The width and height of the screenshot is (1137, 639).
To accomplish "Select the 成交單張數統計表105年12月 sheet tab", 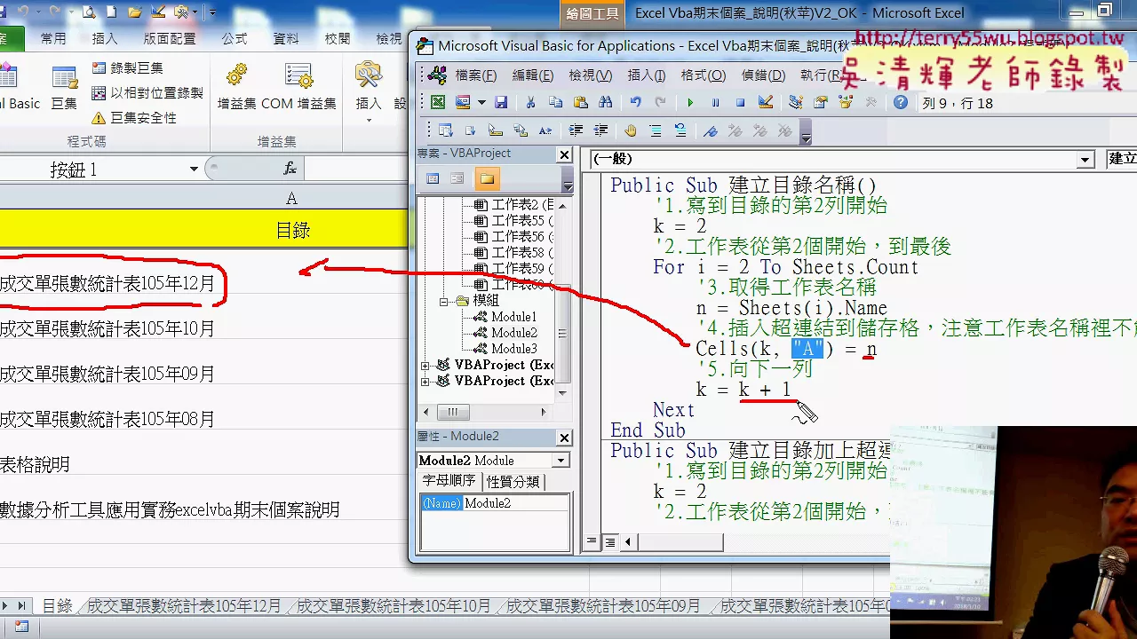I will [x=184, y=606].
